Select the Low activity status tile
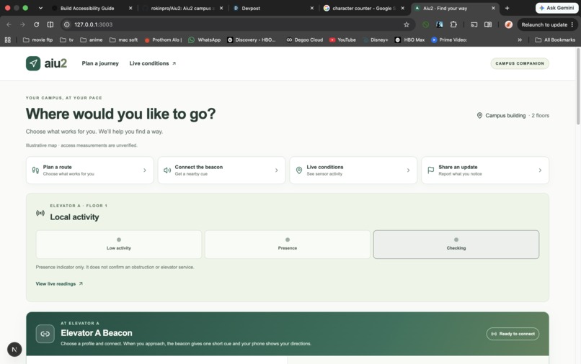The height and width of the screenshot is (364, 581). (118, 244)
